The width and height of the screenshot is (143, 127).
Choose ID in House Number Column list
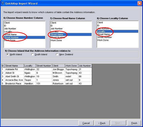pos(24,26)
